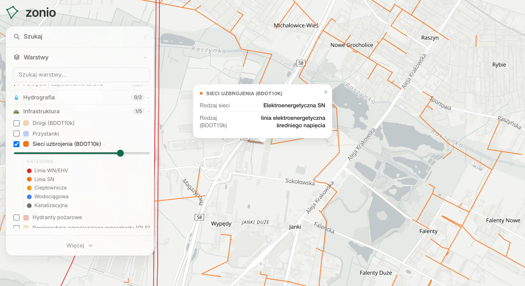Click the orange dot in popup header
Viewport: 525px width, 286px height.
tap(201, 93)
